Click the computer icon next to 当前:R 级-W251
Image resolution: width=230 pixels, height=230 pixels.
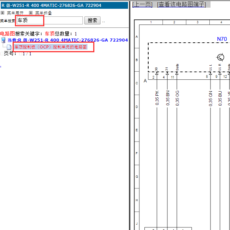coord(3,40)
